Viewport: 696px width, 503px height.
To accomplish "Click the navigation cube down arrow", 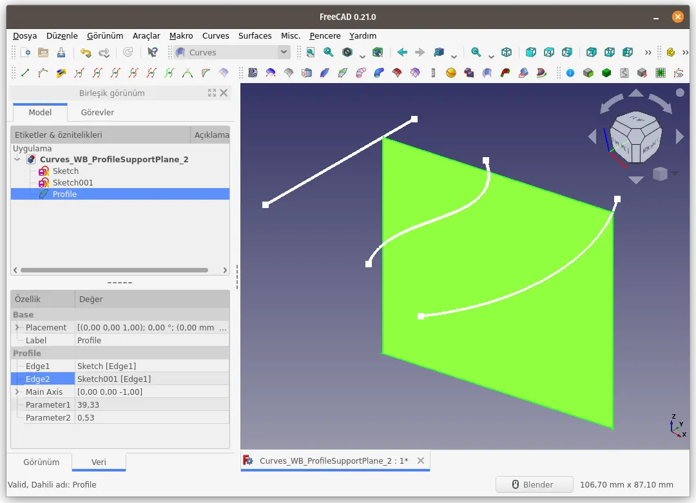I will 636,180.
